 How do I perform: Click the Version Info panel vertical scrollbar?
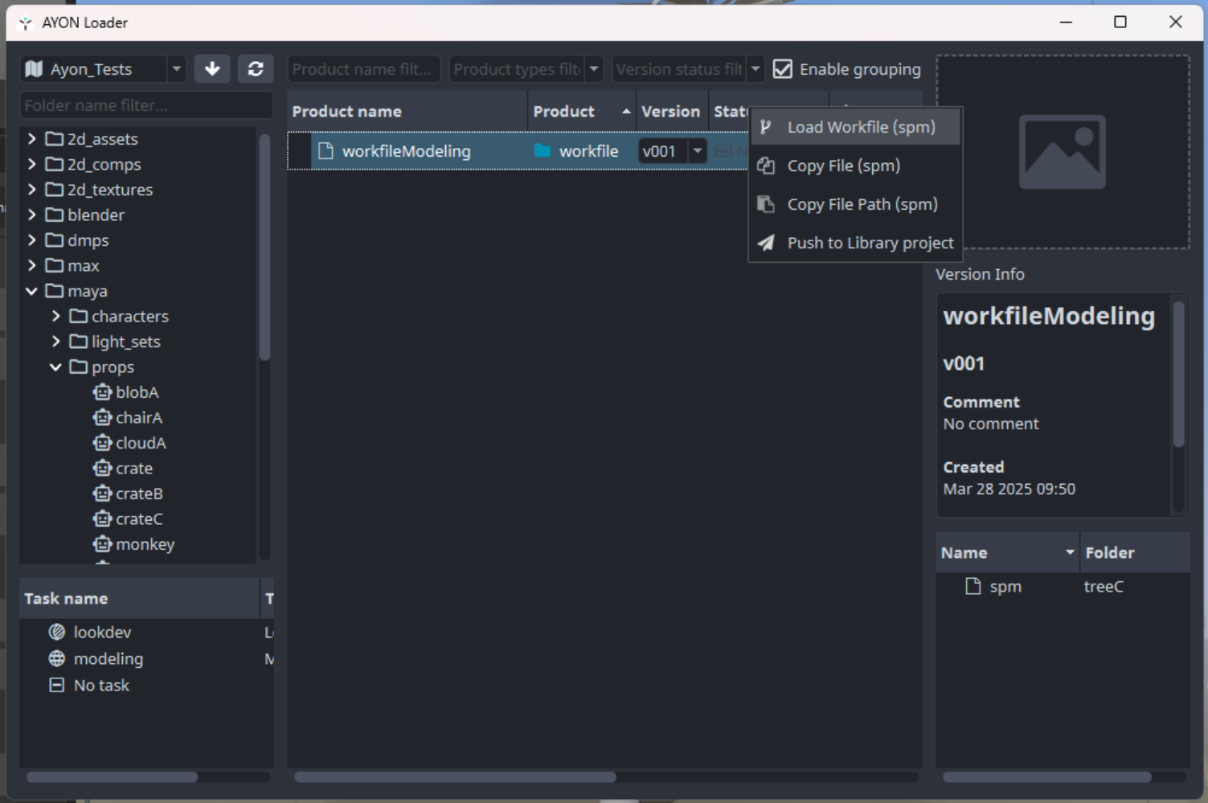[1179, 375]
